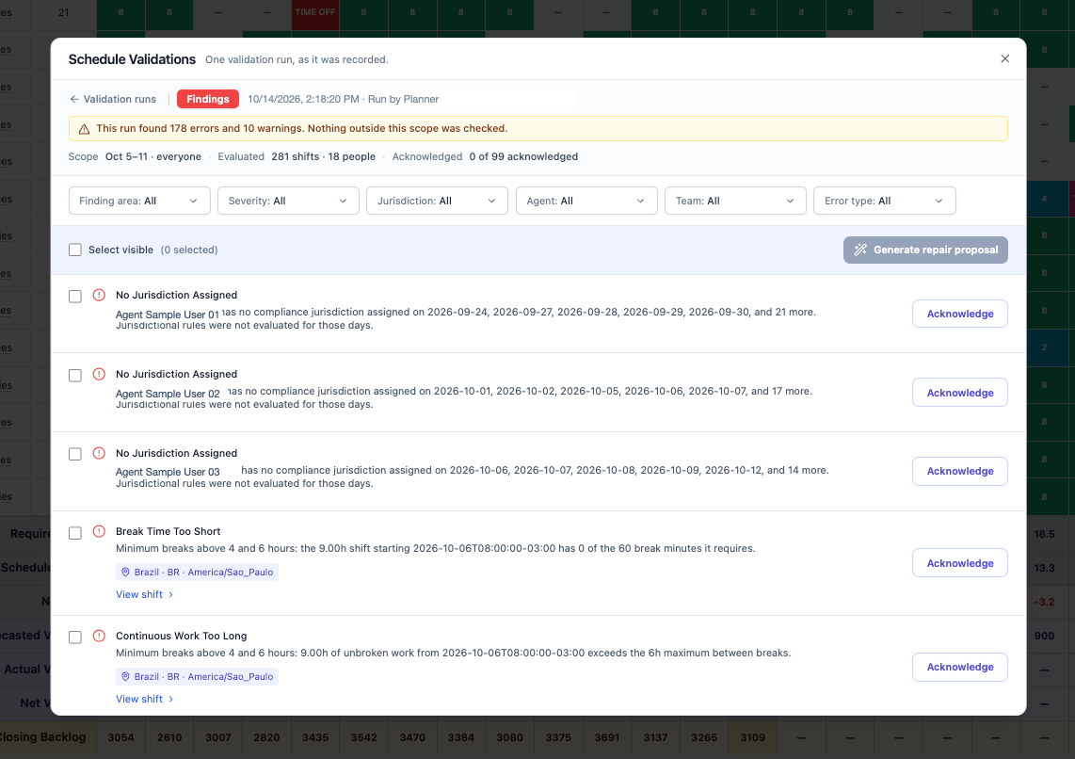Check the Agent Sample User 02 finding
Image resolution: width=1075 pixels, height=759 pixels.
tap(75, 375)
